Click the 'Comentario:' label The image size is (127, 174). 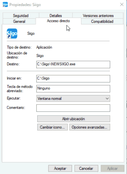tap(16, 107)
